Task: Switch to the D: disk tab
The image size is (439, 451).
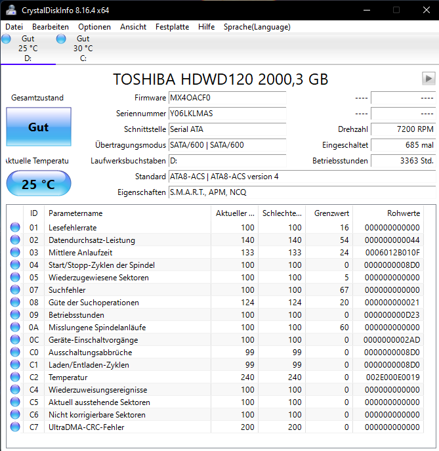Action: point(28,49)
